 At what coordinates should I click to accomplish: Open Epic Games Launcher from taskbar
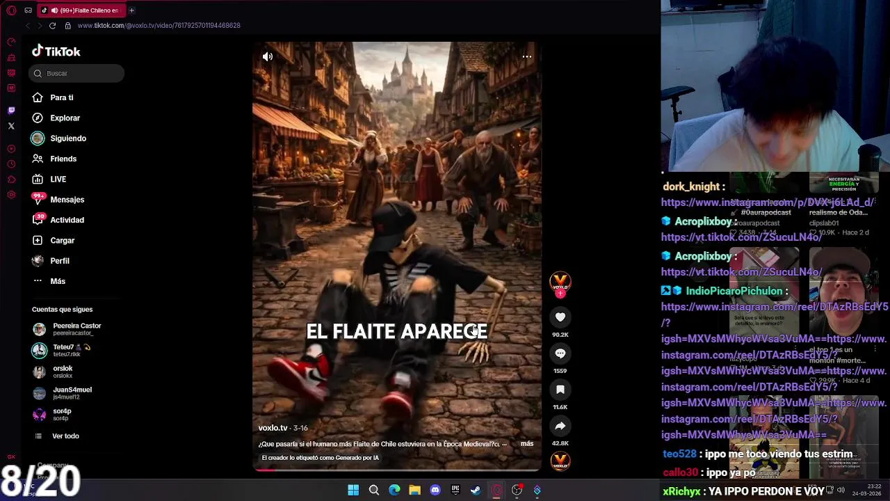[455, 491]
